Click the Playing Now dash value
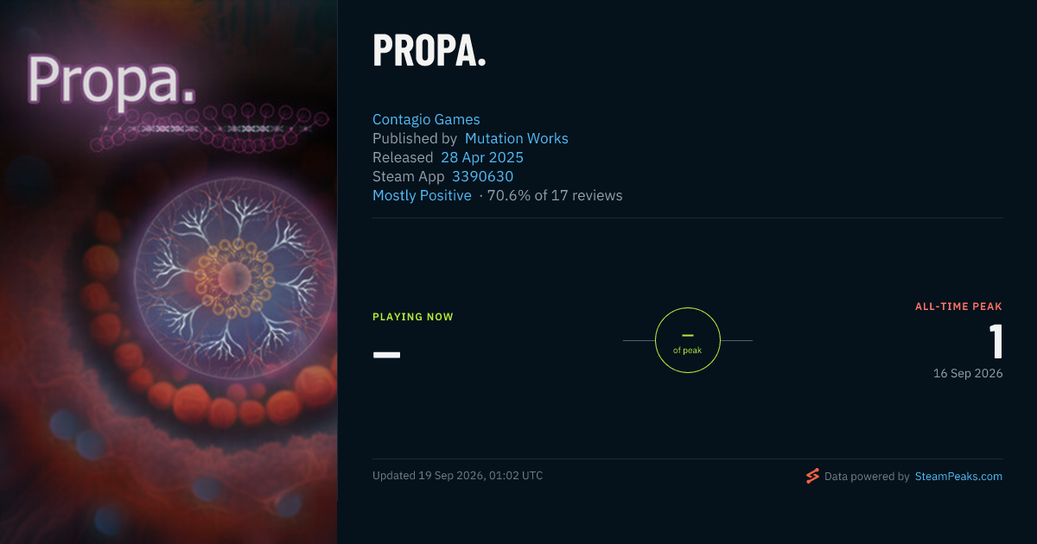The width and height of the screenshot is (1037, 544). [386, 354]
